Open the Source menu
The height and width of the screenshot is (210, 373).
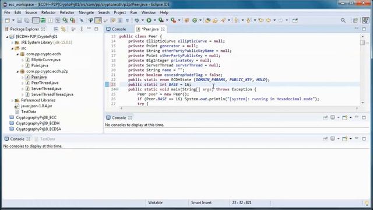click(x=31, y=12)
